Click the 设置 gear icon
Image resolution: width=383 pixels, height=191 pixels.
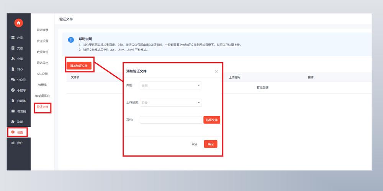(13, 132)
